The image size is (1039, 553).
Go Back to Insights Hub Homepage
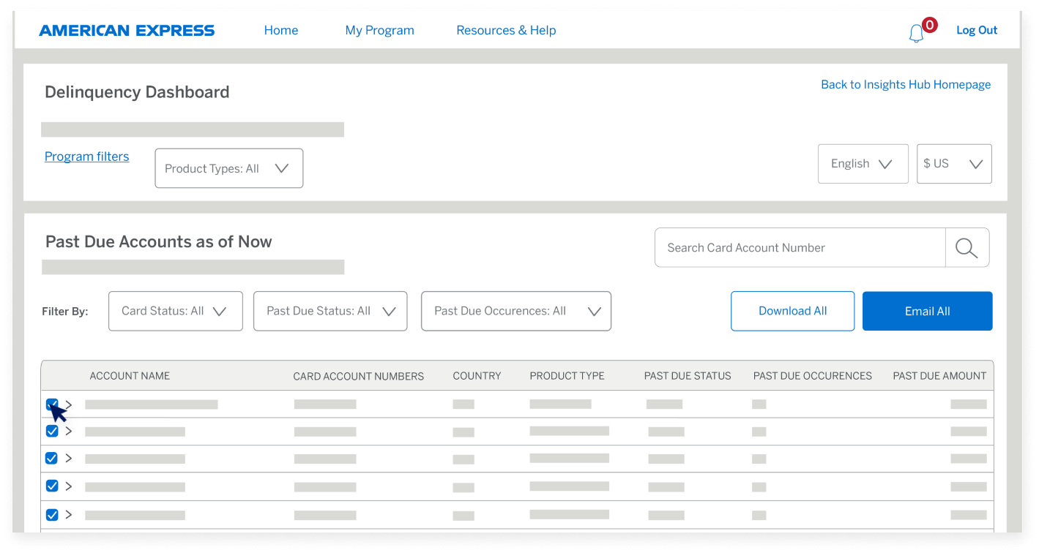[x=905, y=84]
